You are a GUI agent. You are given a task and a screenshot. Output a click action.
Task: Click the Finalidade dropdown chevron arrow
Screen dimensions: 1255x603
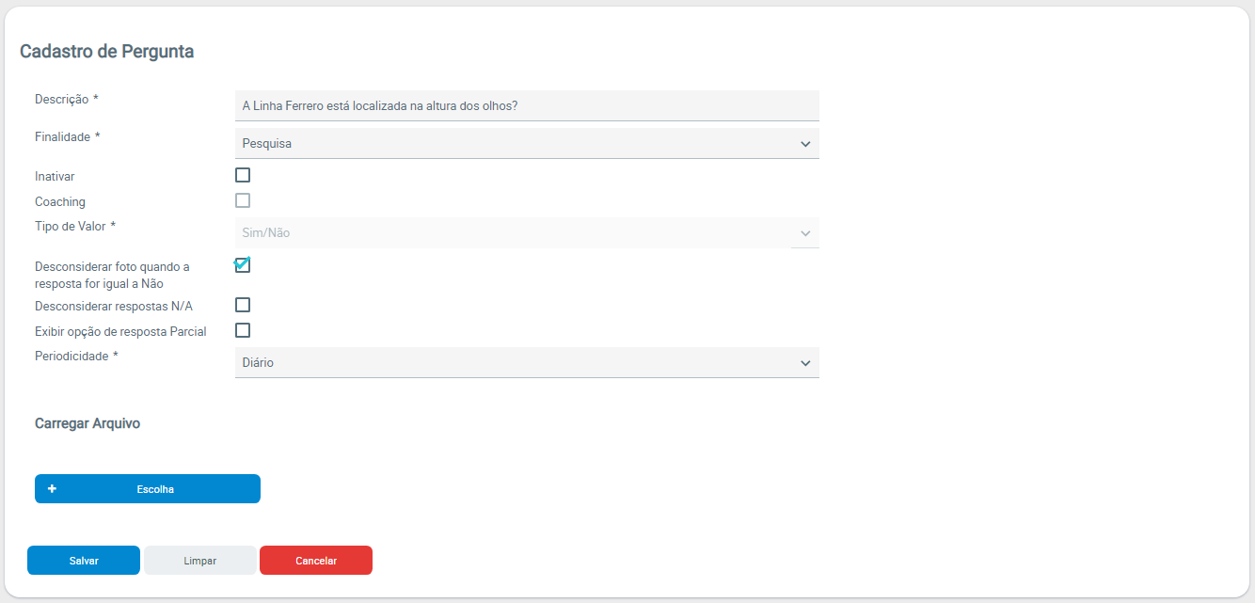[805, 144]
